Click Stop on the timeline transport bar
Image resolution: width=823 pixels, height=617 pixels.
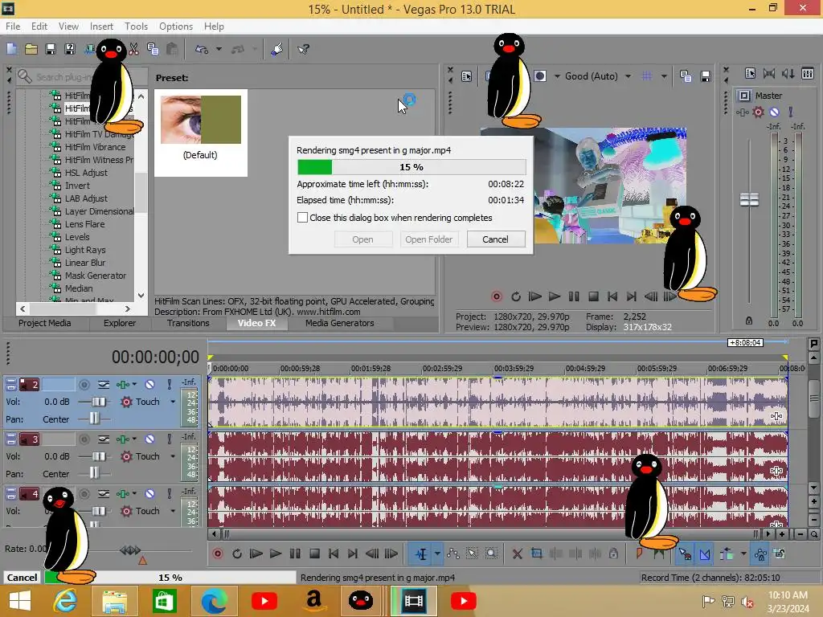[314, 554]
